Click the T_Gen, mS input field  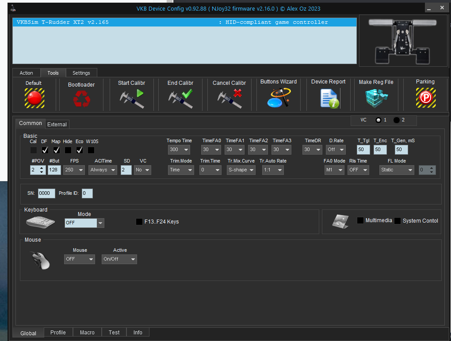tap(401, 150)
